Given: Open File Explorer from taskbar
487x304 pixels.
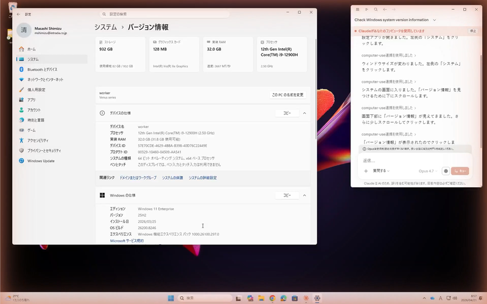Looking at the screenshot, I should tap(261, 298).
